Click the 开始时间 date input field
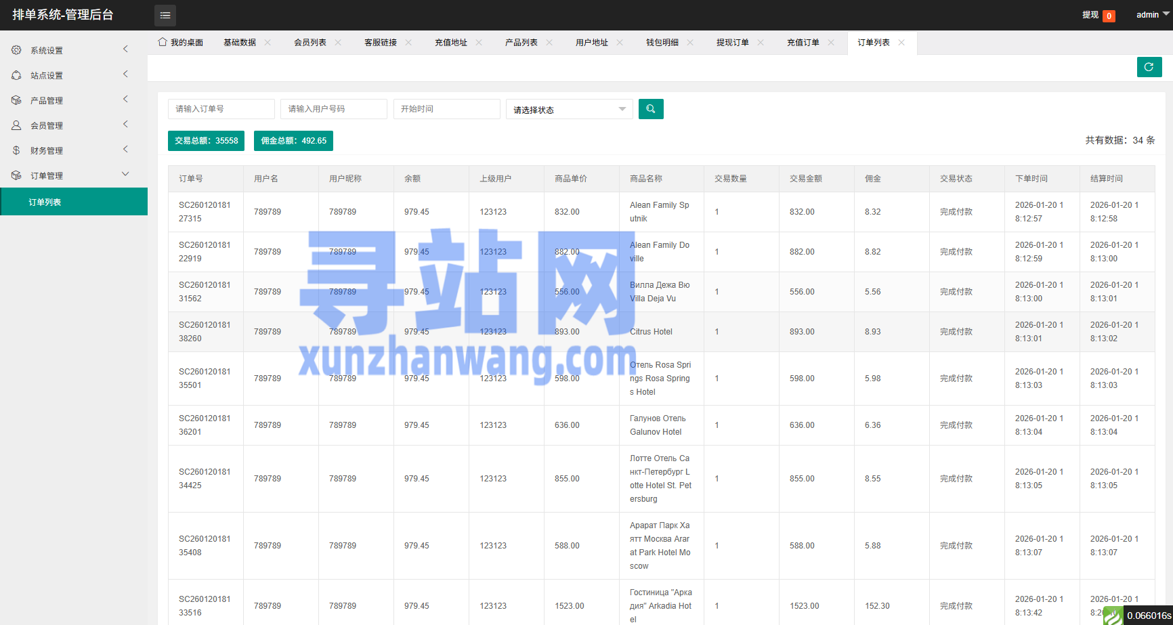The height and width of the screenshot is (625, 1173). coord(446,109)
